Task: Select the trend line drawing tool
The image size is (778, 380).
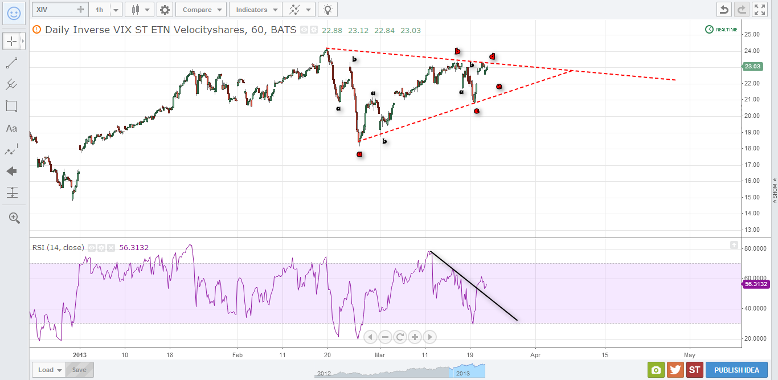Action: (11, 63)
